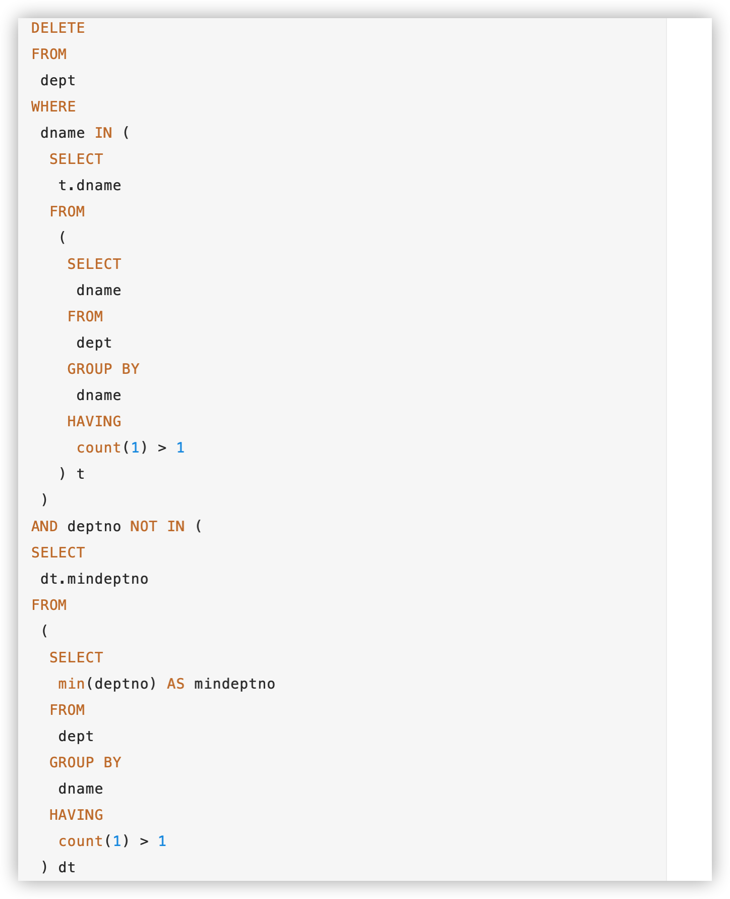Screen dimensions: 730x899
Task: Click the min function name
Action: (71, 684)
